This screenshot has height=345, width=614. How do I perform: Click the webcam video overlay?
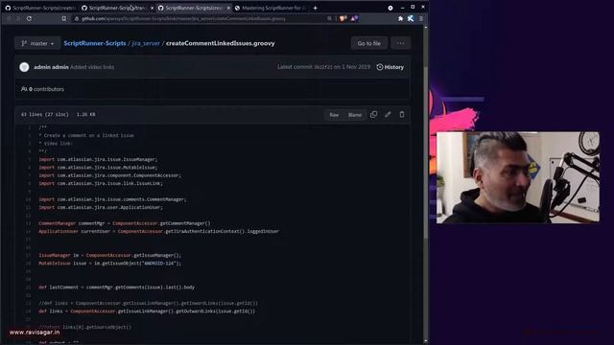[x=518, y=177]
